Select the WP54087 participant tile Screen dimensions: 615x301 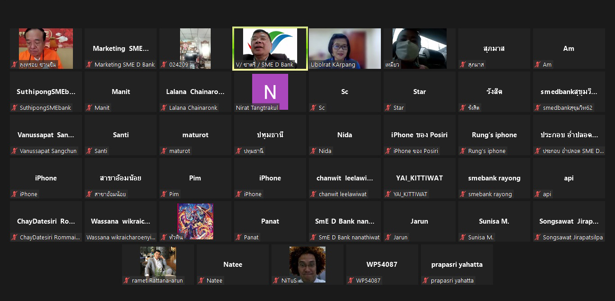tap(382, 265)
